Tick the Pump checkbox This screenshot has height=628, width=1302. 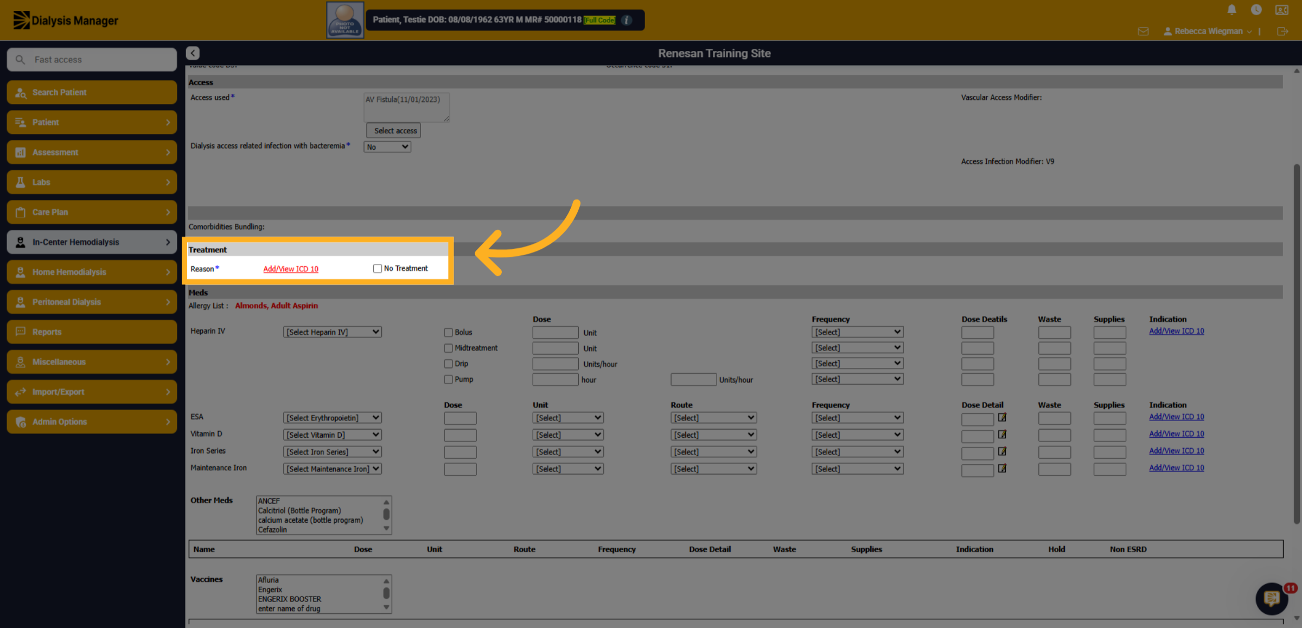pyautogui.click(x=448, y=379)
